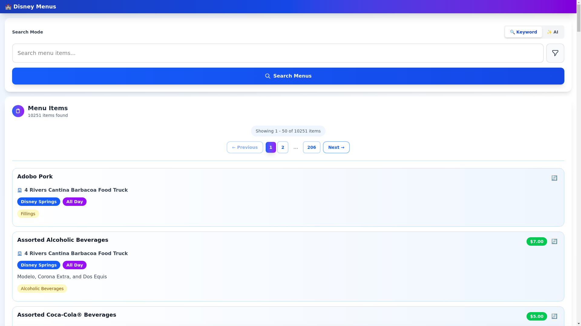This screenshot has width=581, height=326.
Task: Click restaurant icon under Assorted Alcoholic Beverages
Action: 20,254
